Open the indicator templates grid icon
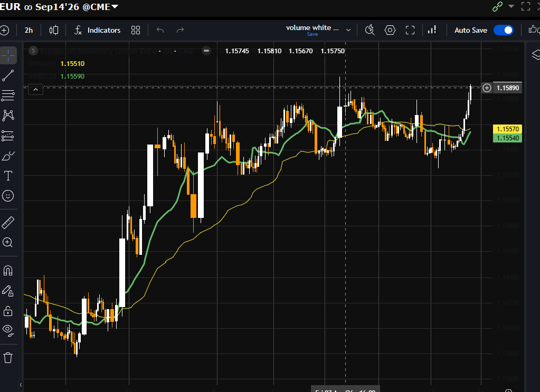 (136, 30)
